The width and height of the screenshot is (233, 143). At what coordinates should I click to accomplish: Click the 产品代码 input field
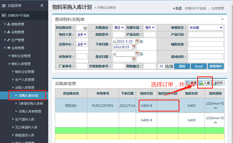(206, 34)
